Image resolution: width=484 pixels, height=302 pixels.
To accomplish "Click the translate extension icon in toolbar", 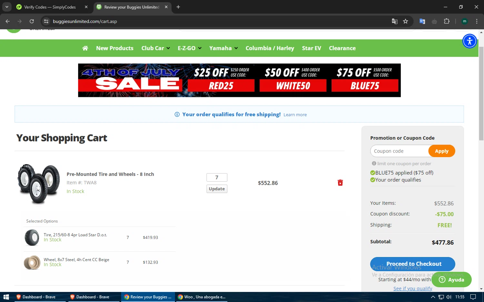I will (x=422, y=21).
